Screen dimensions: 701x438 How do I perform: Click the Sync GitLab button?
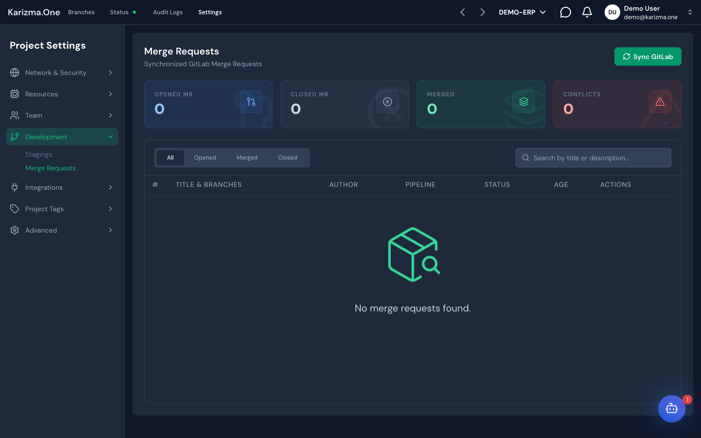coord(648,56)
